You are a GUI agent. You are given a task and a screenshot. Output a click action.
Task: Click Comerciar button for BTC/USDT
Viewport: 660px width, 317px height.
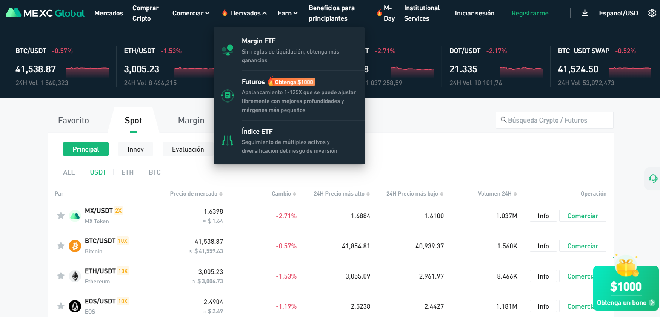(x=583, y=246)
